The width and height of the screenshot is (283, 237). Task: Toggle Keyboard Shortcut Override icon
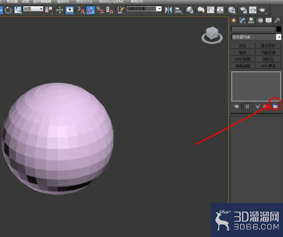coord(70,10)
